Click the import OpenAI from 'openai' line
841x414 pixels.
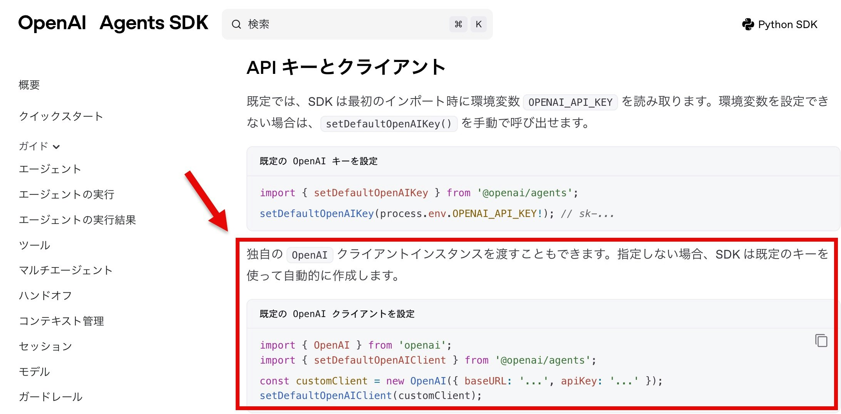[355, 345]
